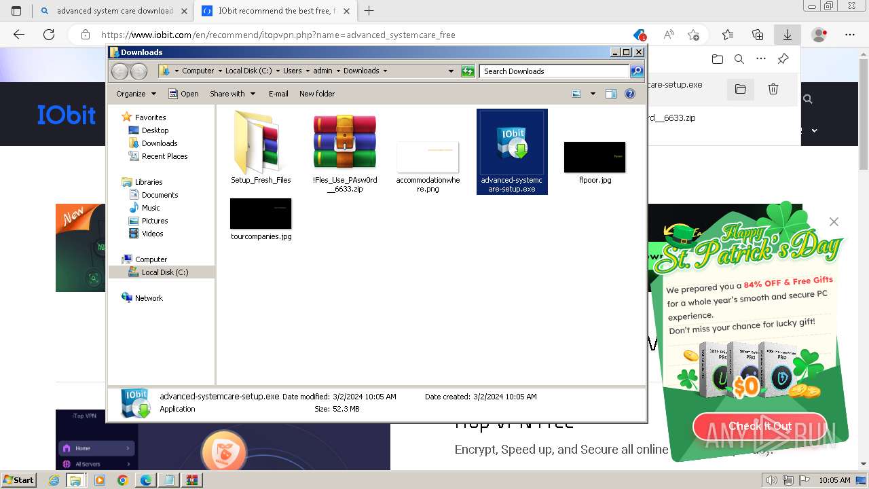Select Downloads in the Favorites list
Viewport: 869px width, 489px height.
pyautogui.click(x=160, y=143)
